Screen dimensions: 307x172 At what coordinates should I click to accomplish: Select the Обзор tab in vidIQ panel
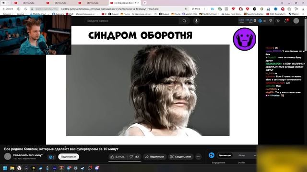(242, 155)
